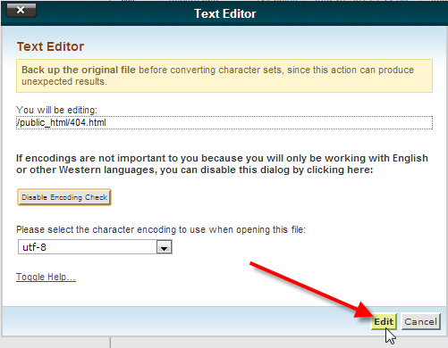The width and height of the screenshot is (448, 348).
Task: Close the Text Editor dialog with X
Action: point(21,11)
